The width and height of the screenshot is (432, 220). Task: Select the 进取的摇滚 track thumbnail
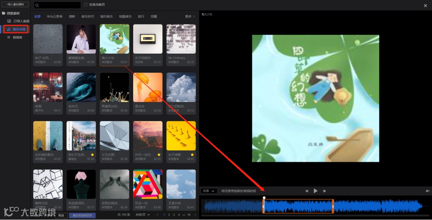(x=115, y=184)
